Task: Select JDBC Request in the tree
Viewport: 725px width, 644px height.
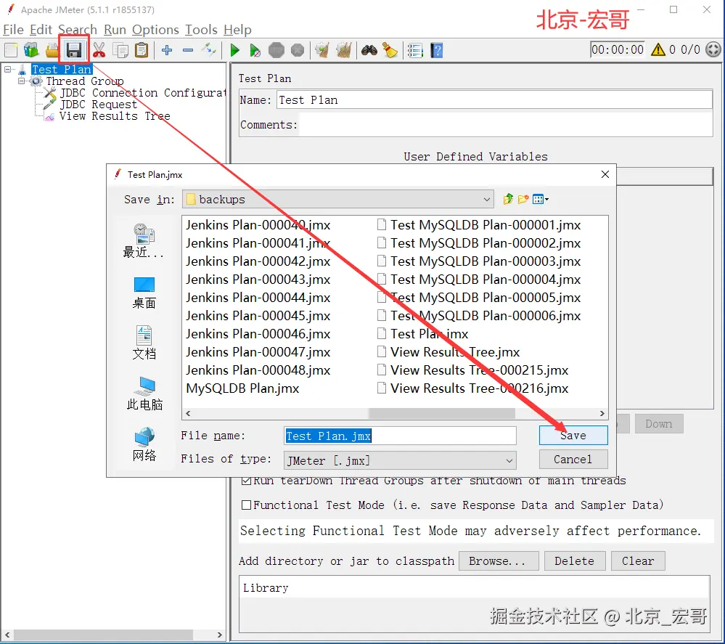Action: (x=98, y=104)
